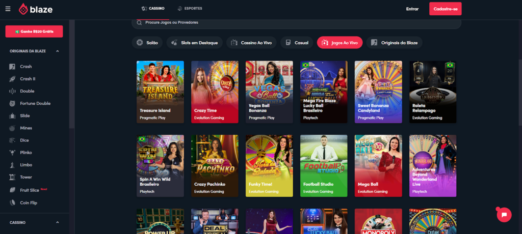
Task: Click the Dice game icon
Action: point(12,140)
